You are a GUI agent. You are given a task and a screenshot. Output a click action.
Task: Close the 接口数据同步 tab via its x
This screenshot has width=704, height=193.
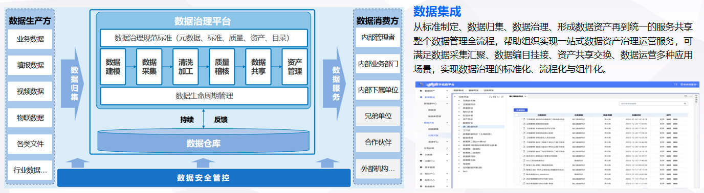tap(525, 96)
